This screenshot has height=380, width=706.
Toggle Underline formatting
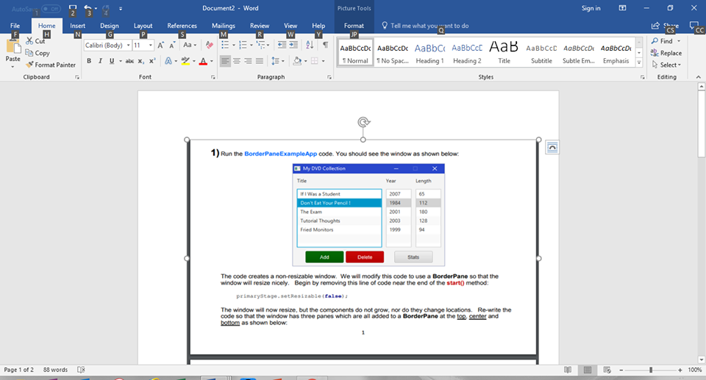pyautogui.click(x=112, y=61)
